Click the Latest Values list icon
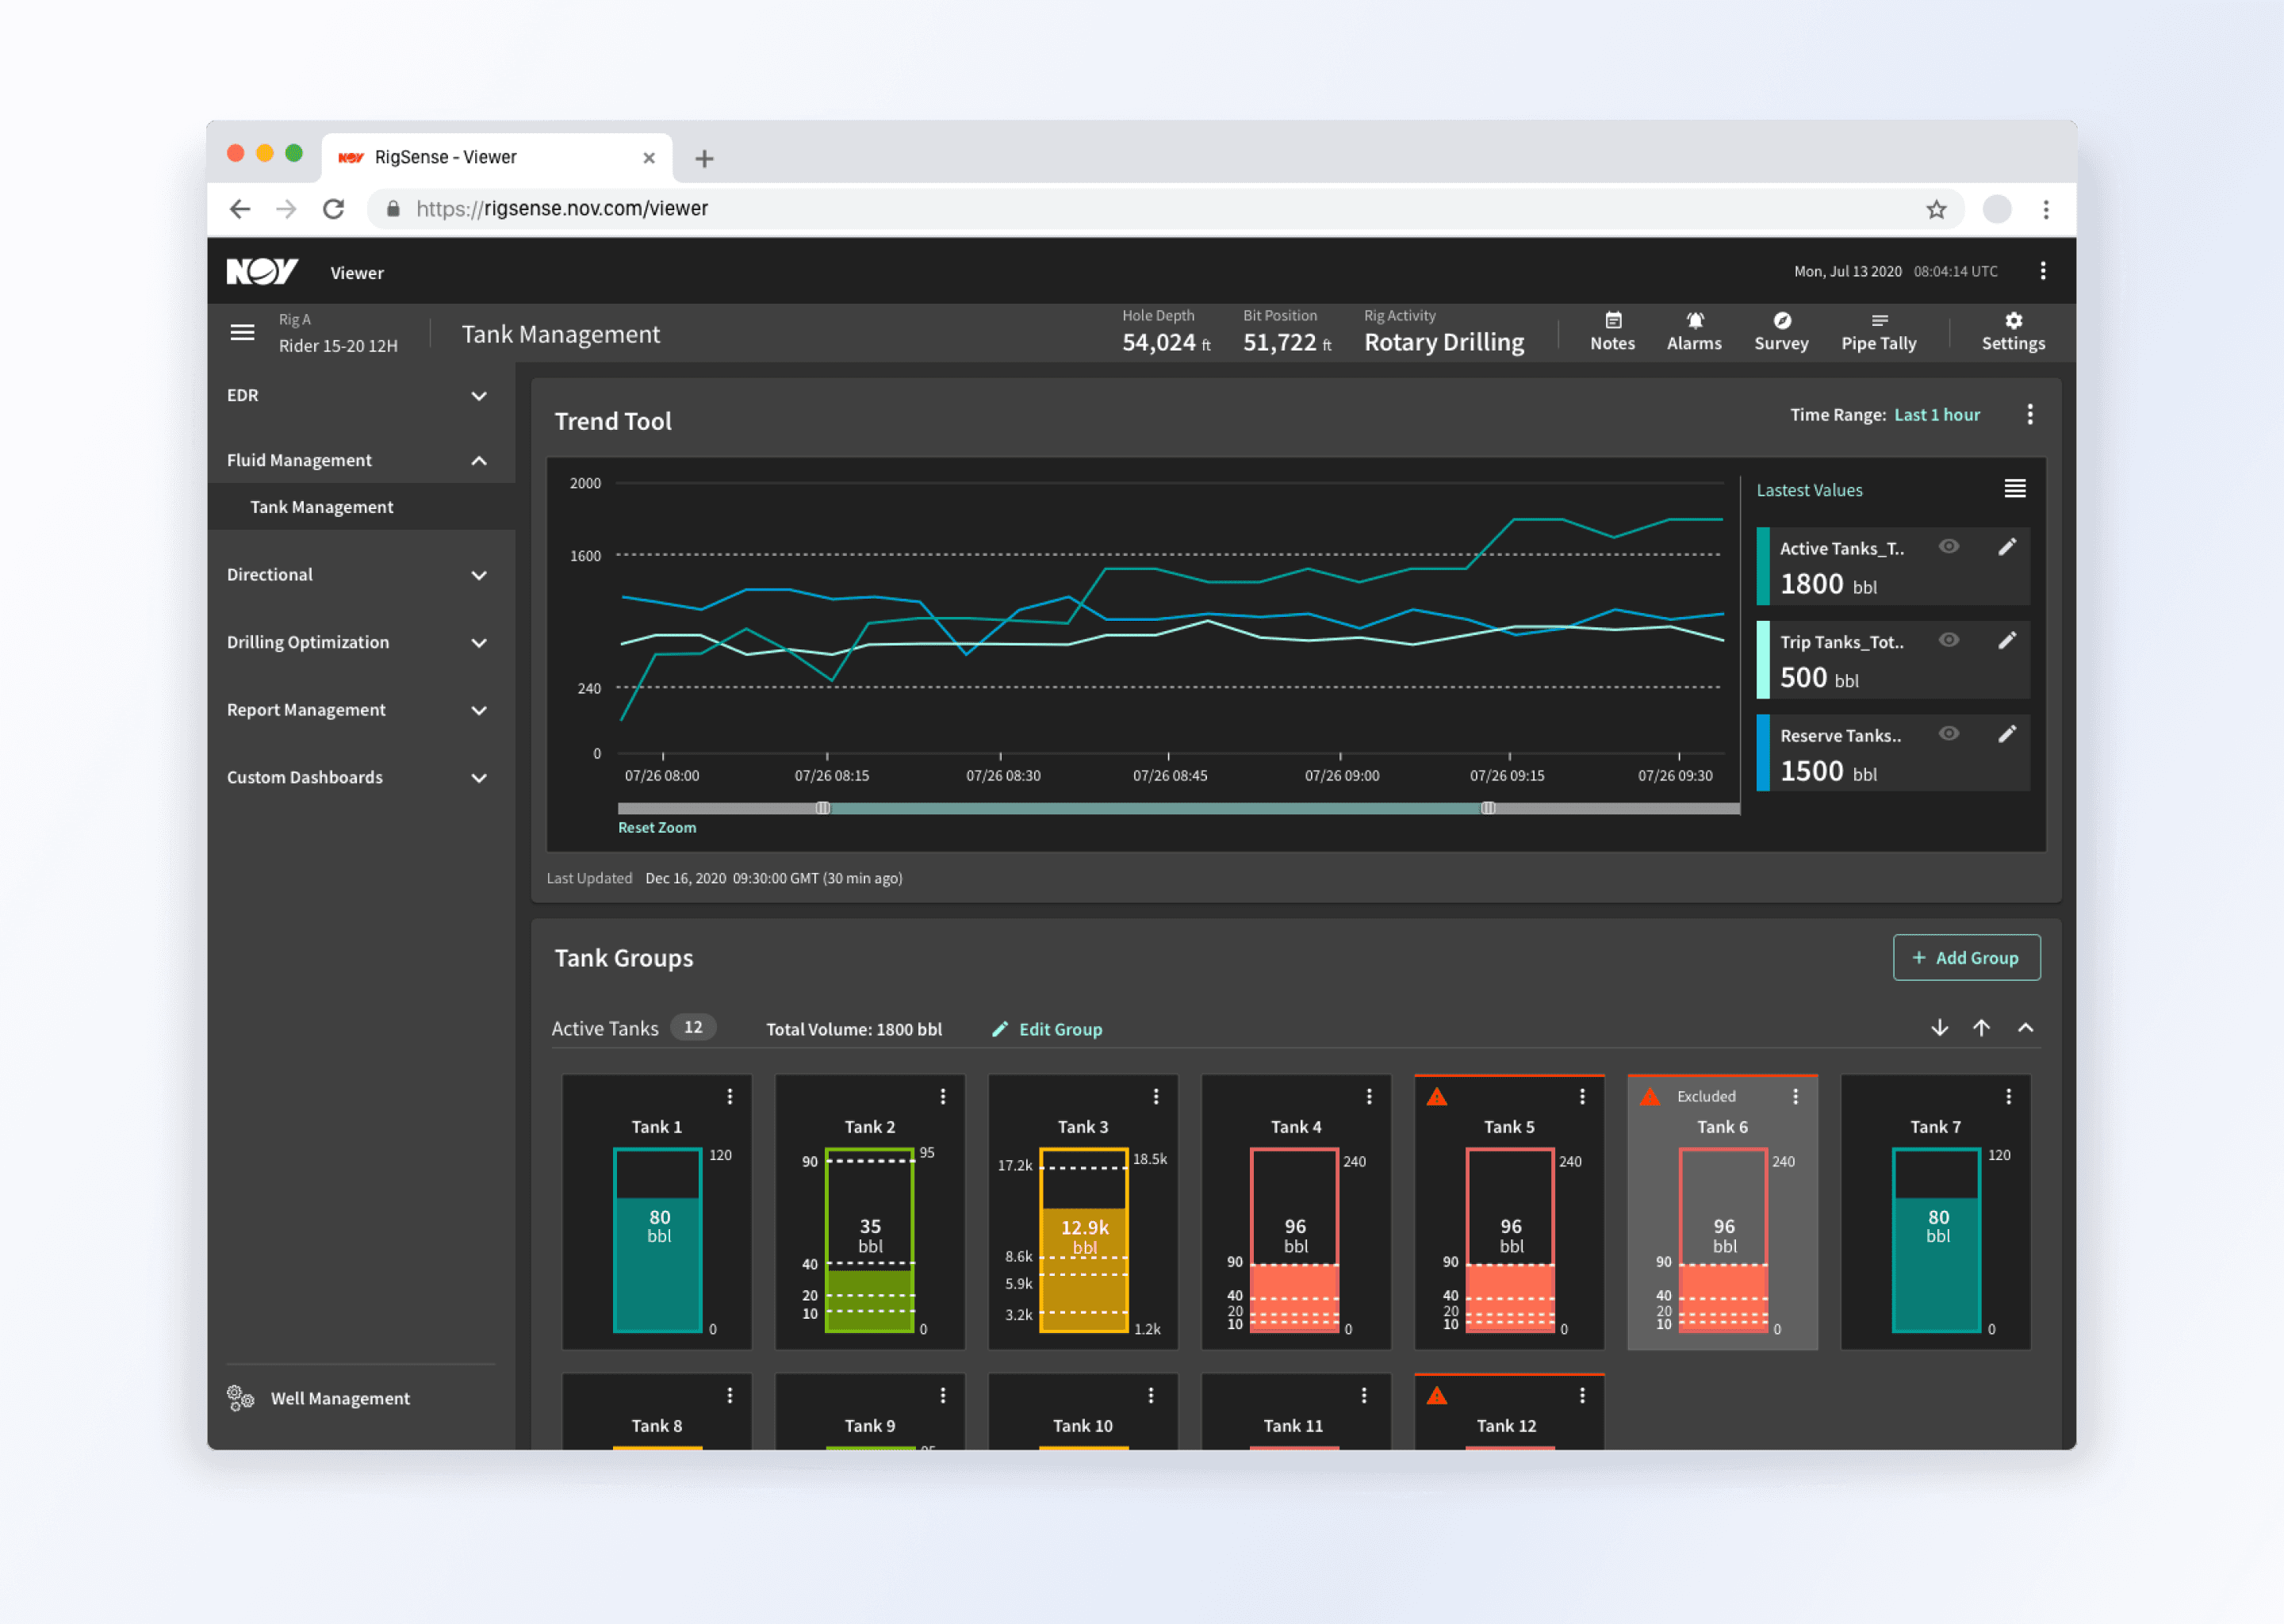Image resolution: width=2284 pixels, height=1624 pixels. 2014,488
